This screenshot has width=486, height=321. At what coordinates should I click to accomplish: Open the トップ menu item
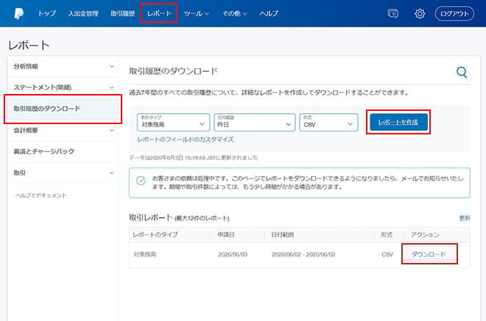tap(46, 13)
